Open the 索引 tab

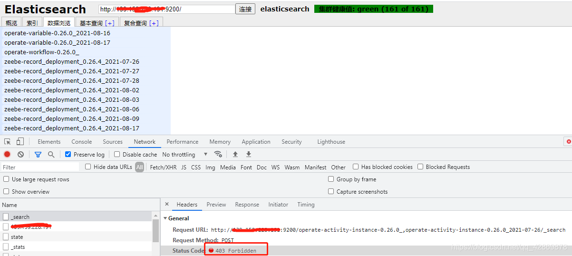click(x=32, y=23)
